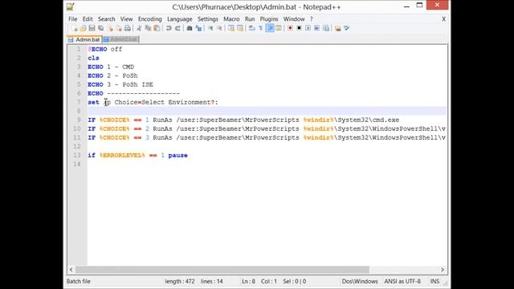Click the Copy toolbar icon

[x=148, y=29]
